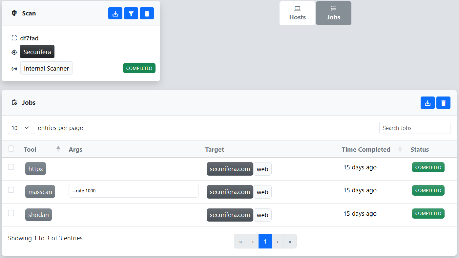Screen dimensions: 459x258
Task: Delete jobs using Jobs panel trash icon
Action: click(443, 103)
